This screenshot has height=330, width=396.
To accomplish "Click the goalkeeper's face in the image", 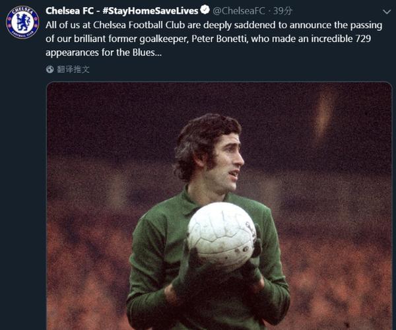I will coord(227,162).
